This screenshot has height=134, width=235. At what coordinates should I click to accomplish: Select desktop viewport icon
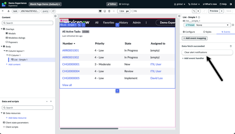tap(100, 11)
